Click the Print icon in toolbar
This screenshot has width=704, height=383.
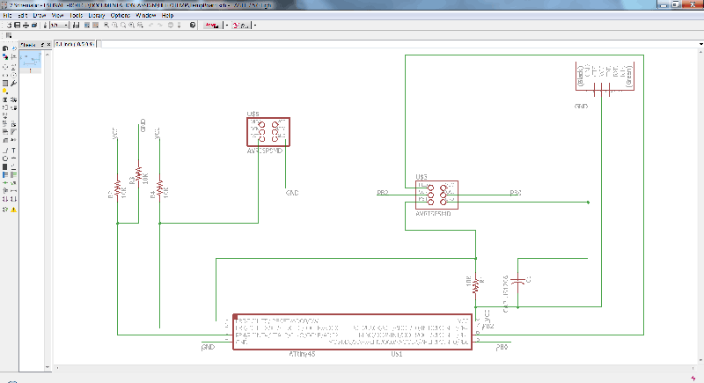pyautogui.click(x=26, y=26)
